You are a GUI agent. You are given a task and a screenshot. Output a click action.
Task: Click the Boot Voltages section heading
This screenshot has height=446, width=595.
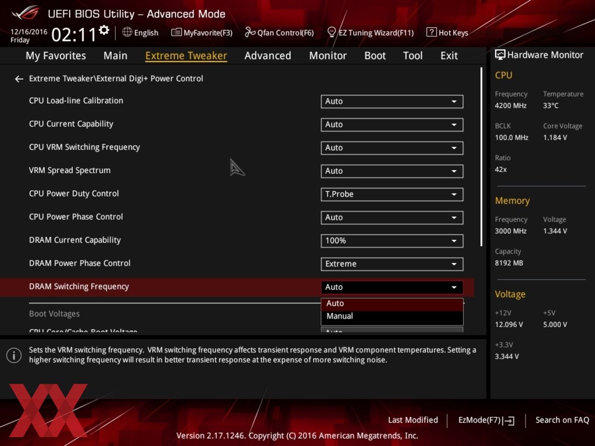(54, 314)
